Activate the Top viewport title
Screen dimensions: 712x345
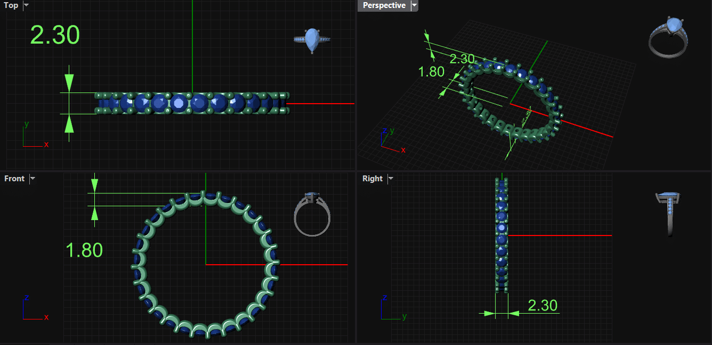coord(11,5)
